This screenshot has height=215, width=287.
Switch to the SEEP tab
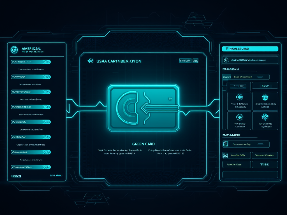[x=265, y=86]
